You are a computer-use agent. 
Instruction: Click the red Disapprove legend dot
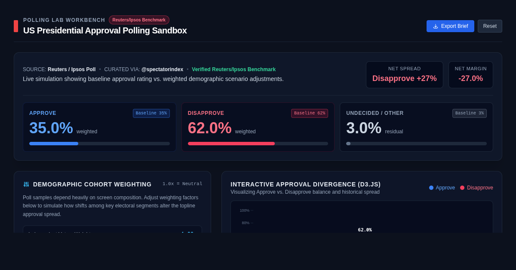[x=462, y=188]
